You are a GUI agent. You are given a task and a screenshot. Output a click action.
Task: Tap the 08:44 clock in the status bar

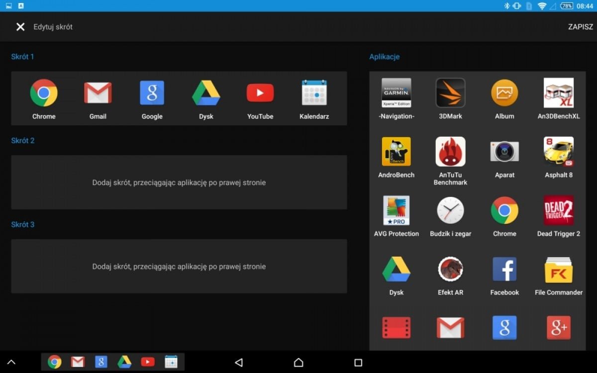(x=585, y=6)
